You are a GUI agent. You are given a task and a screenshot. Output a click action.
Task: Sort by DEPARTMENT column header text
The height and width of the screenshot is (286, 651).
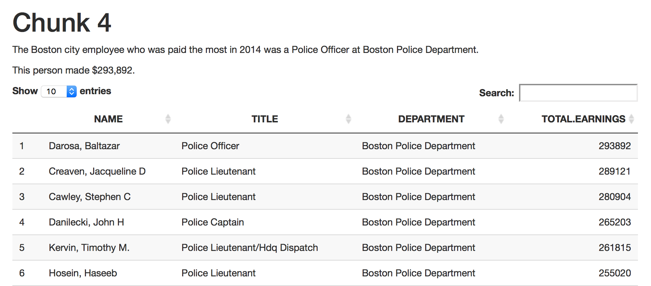click(x=431, y=119)
